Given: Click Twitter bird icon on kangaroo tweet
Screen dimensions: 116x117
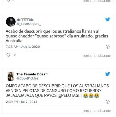Looking at the screenshot, I should 108,74.
